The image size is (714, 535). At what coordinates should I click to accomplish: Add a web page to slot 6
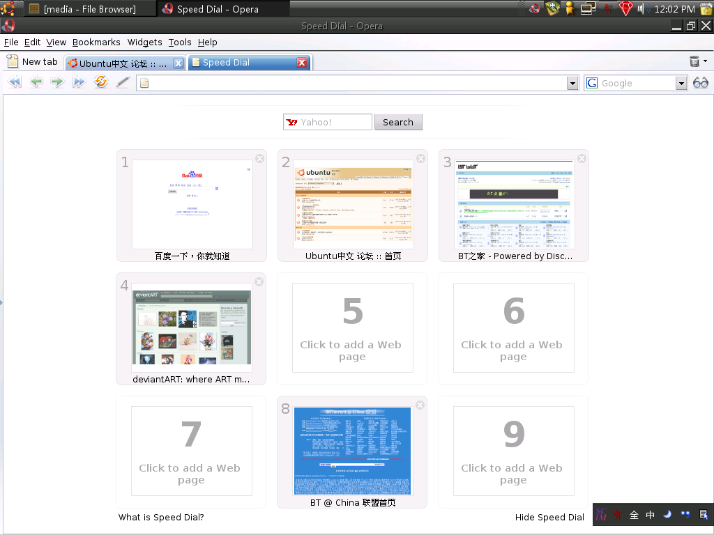click(x=514, y=327)
